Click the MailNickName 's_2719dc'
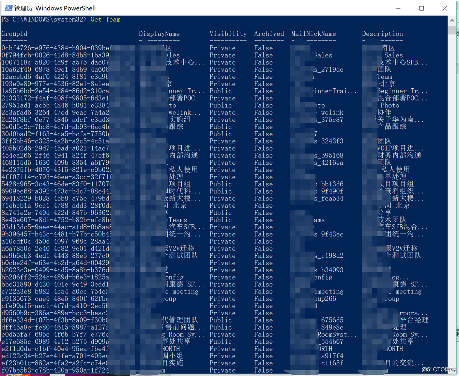Screen dimensions: 459x376 click(328, 70)
